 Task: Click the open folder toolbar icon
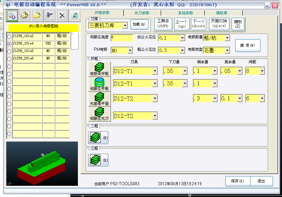(x=37, y=16)
